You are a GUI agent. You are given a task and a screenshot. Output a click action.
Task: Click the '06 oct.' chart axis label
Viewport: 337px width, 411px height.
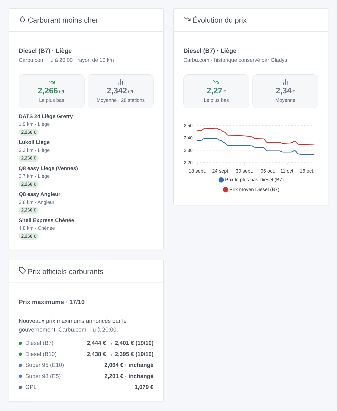[x=268, y=171]
